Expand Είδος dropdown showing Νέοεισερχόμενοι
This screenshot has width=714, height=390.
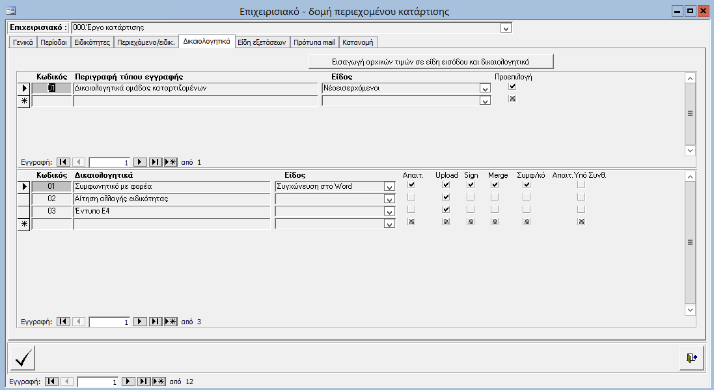pos(484,89)
